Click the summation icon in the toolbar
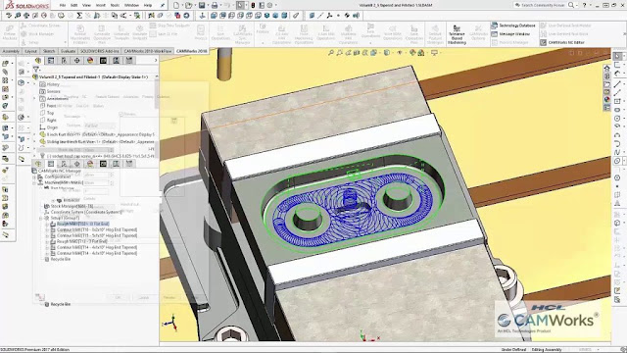The width and height of the screenshot is (627, 353). pos(79,16)
